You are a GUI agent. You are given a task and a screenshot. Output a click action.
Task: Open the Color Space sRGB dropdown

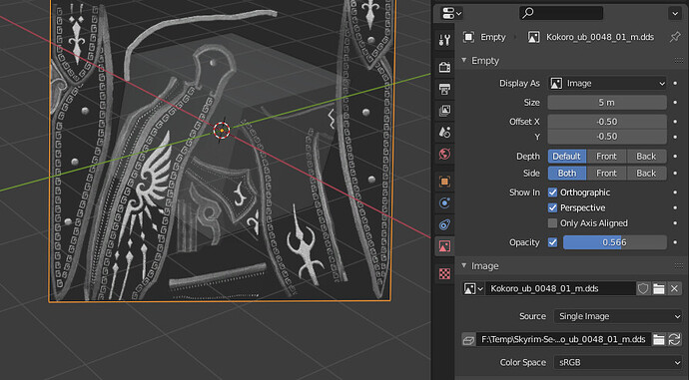(618, 362)
